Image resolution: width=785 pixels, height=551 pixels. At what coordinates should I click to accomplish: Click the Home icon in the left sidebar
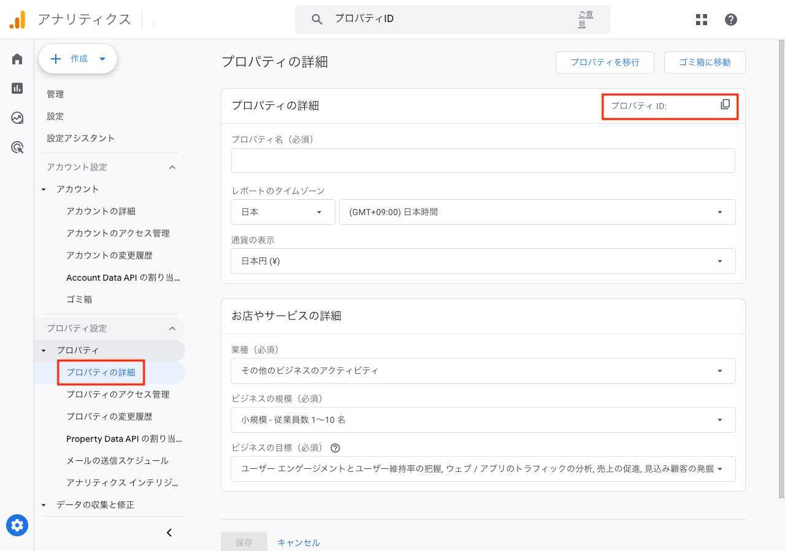(17, 58)
